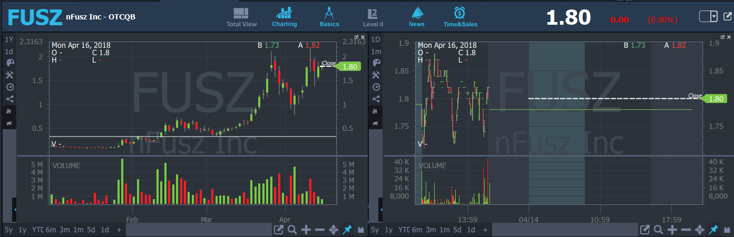Screen dimensions: 734x237
Task: Open the Level II panel
Action: [373, 17]
